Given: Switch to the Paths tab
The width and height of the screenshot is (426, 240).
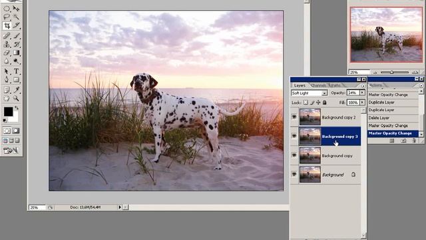Looking at the screenshot, I should pos(335,85).
